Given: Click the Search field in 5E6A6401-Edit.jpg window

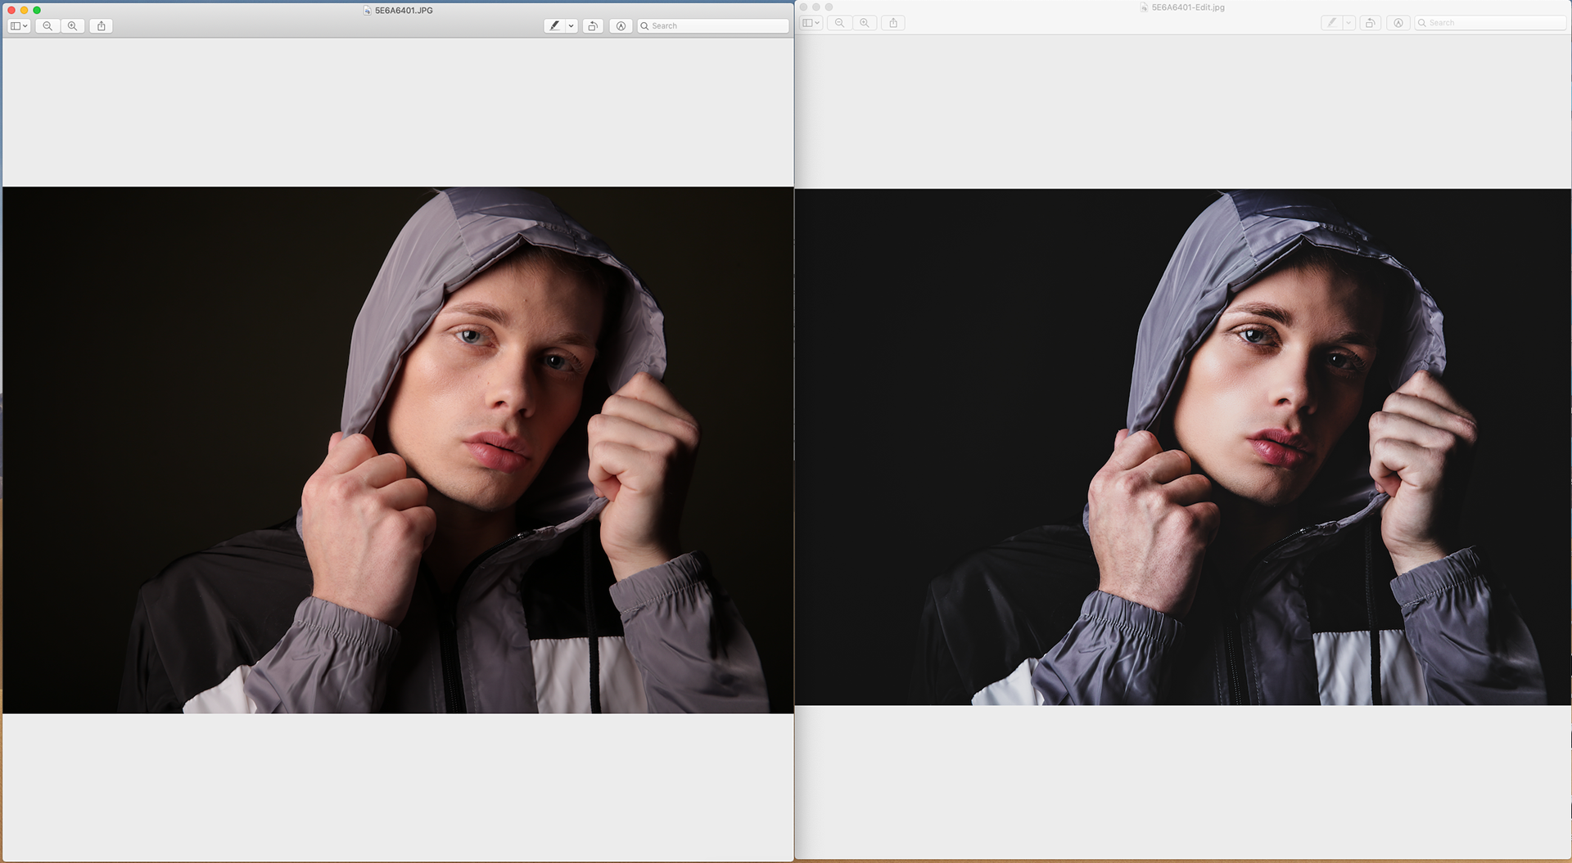Looking at the screenshot, I should (x=1490, y=23).
